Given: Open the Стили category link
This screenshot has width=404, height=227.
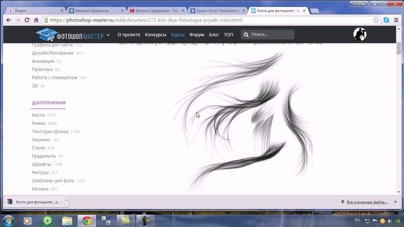Looking at the screenshot, I should (x=39, y=148).
